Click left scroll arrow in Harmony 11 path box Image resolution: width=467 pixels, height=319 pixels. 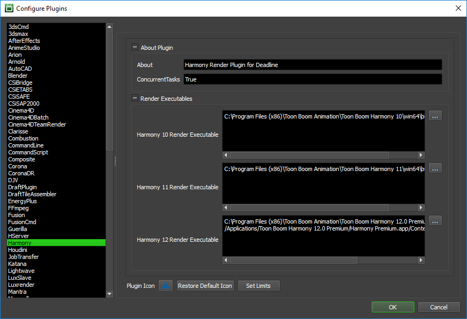226,207
